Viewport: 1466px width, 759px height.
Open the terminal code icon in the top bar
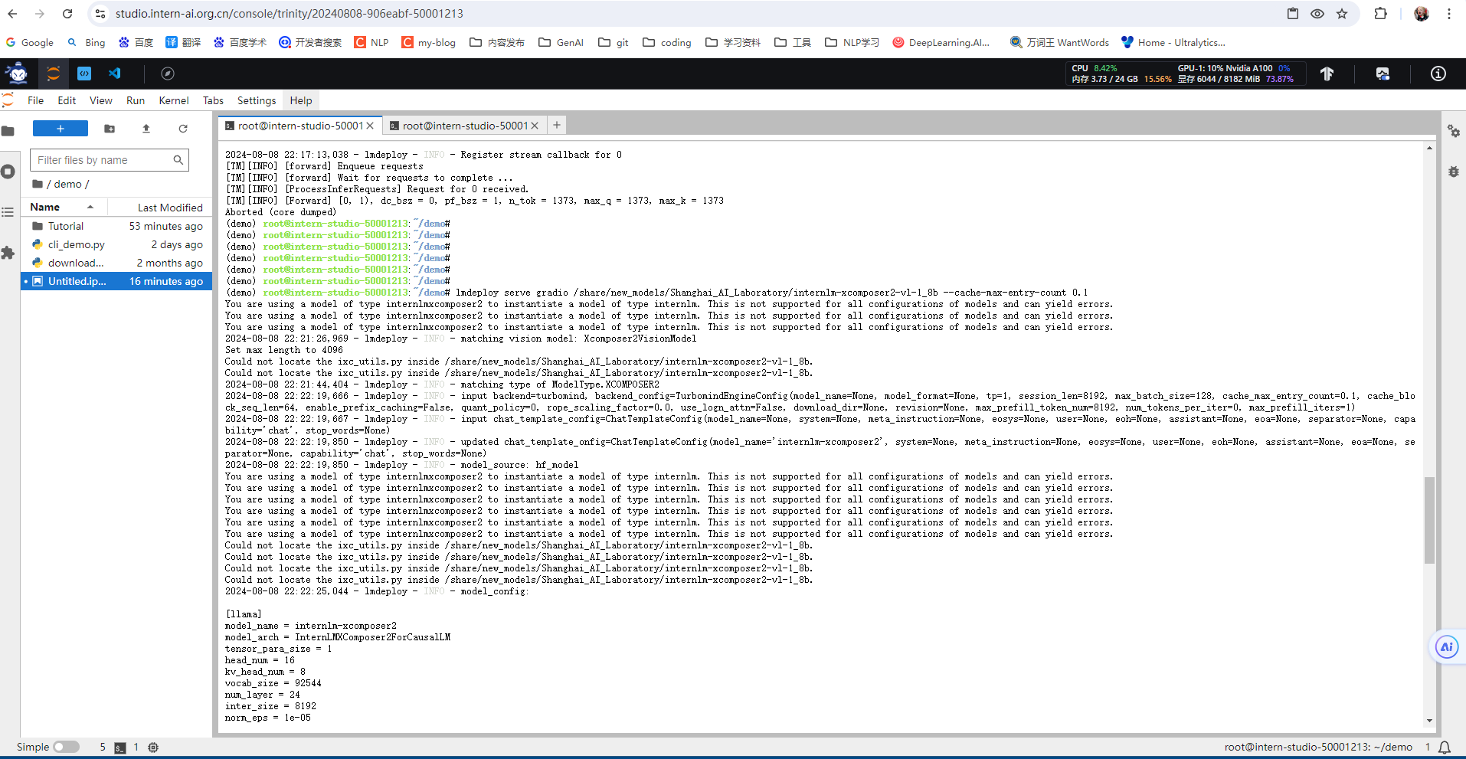(x=84, y=74)
